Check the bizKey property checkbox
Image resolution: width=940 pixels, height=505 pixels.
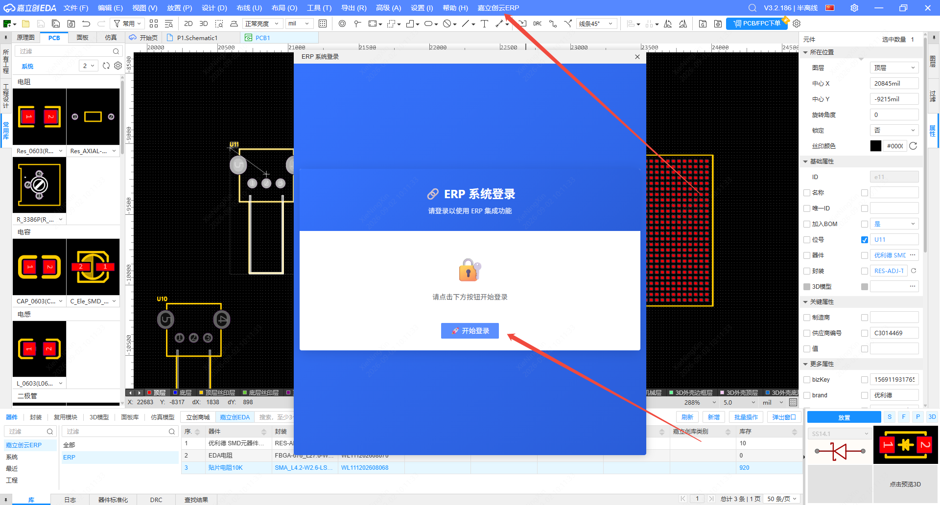point(807,380)
